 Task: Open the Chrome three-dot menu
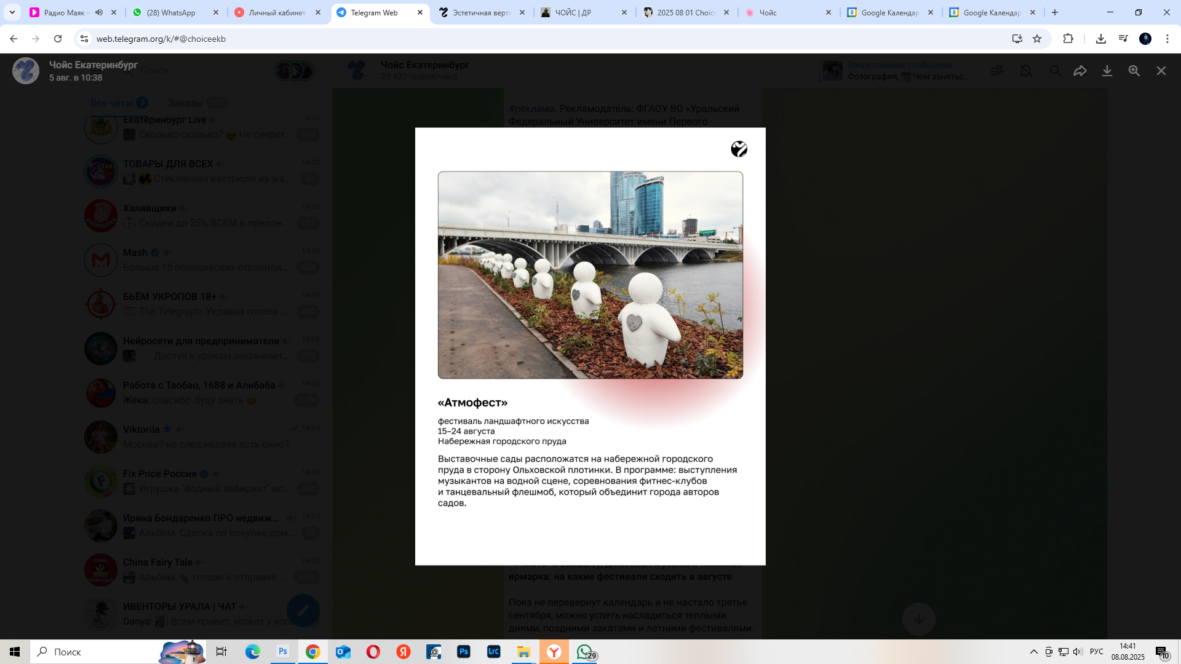(1167, 39)
